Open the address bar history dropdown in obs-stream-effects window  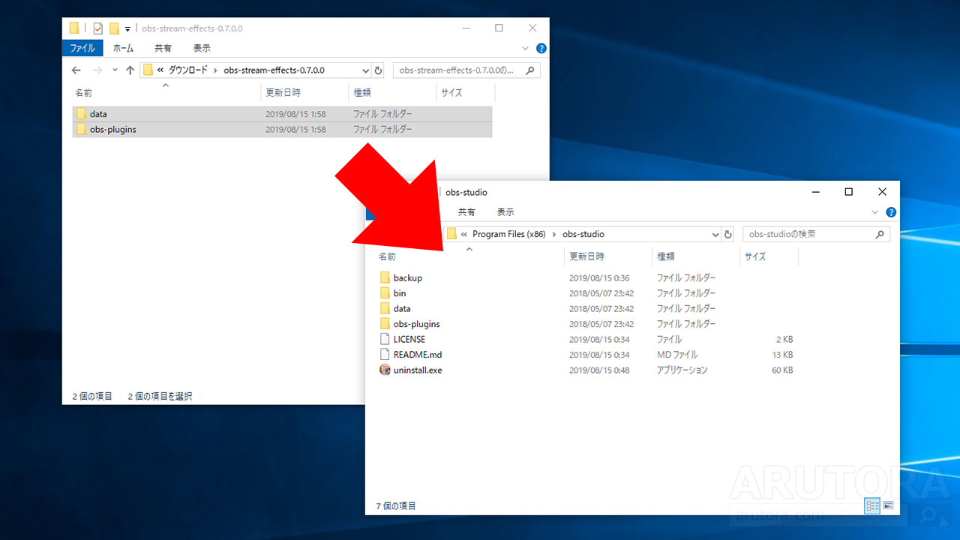click(x=365, y=70)
